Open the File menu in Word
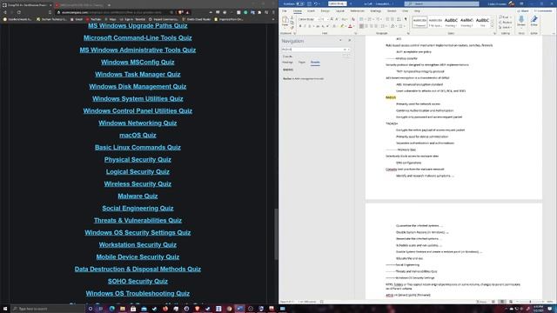Viewport: 557px width, 313px height. pos(285,11)
